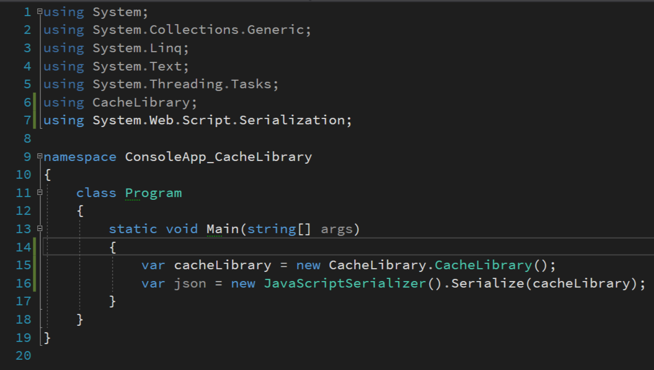Click the var keyword on line 15

pyautogui.click(x=153, y=265)
